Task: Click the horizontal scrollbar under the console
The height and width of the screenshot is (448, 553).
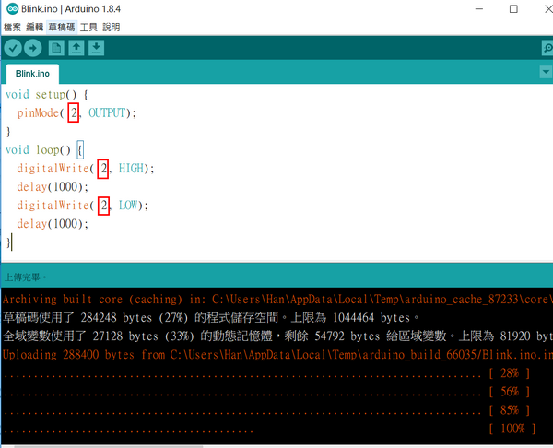Action: coord(108,446)
